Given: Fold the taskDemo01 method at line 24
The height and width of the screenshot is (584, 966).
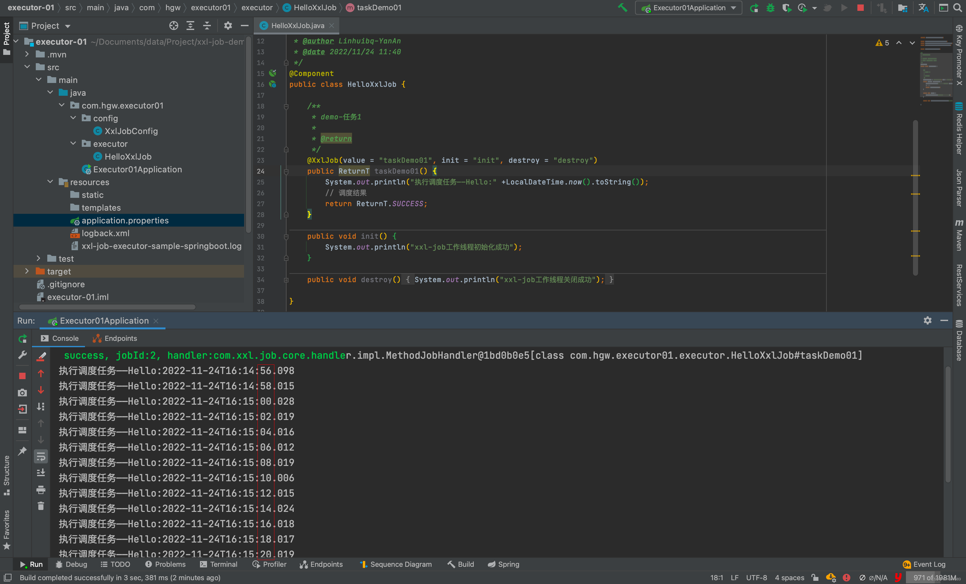Looking at the screenshot, I should click(286, 171).
